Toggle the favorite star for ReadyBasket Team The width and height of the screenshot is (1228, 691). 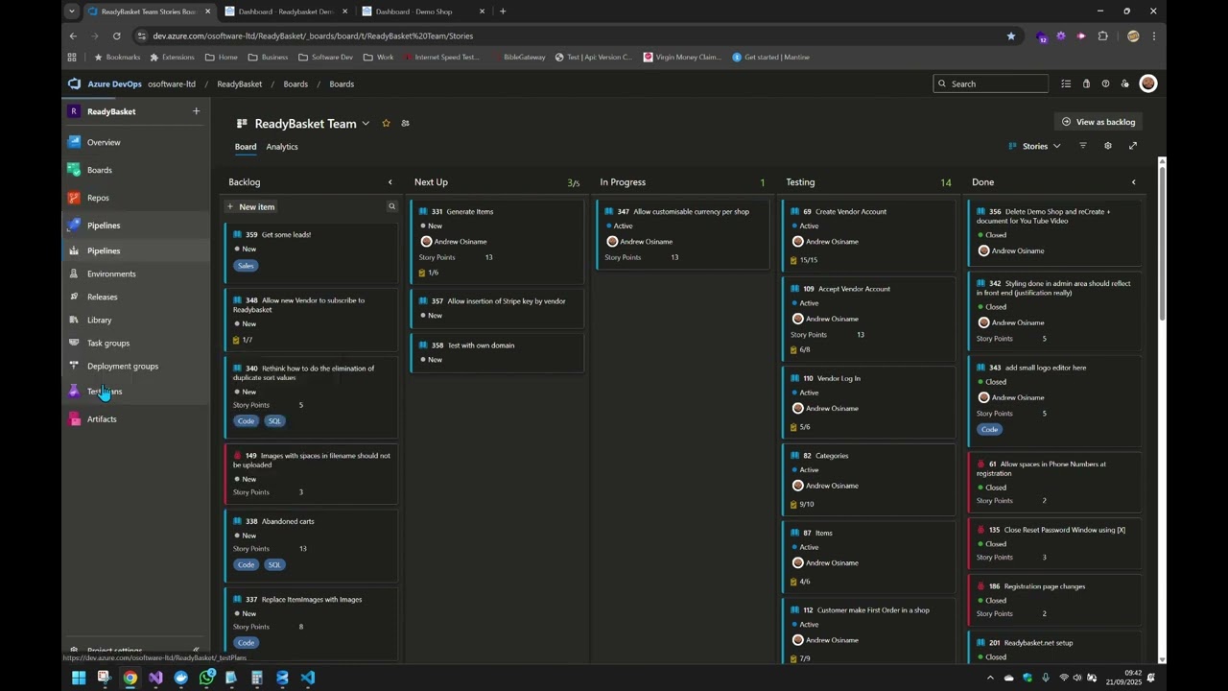pos(386,123)
